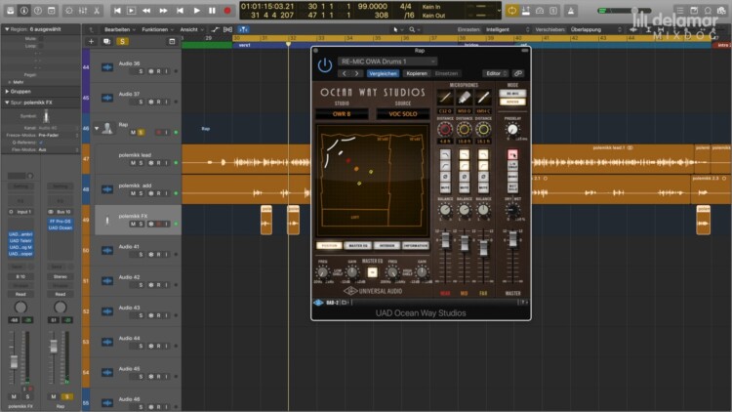Open the Funktionen menu
This screenshot has width=732, height=412.
click(157, 29)
